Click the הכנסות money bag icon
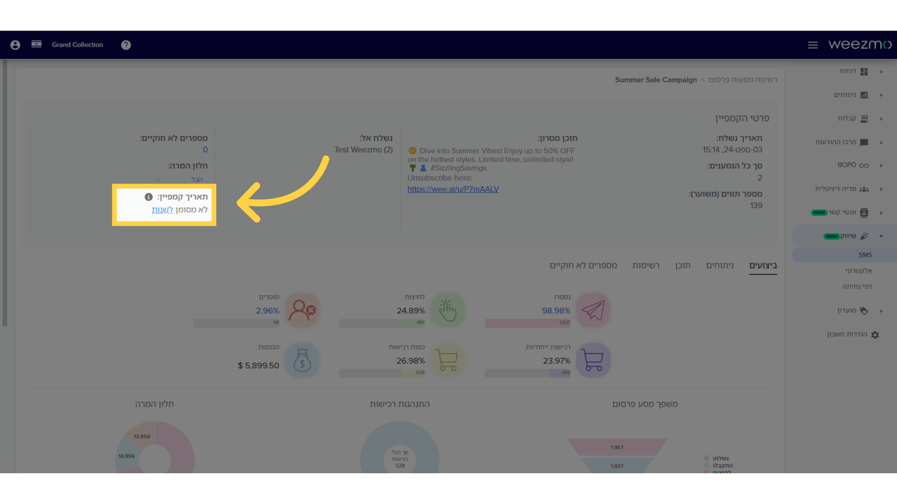Image resolution: width=897 pixels, height=504 pixels. (x=302, y=360)
